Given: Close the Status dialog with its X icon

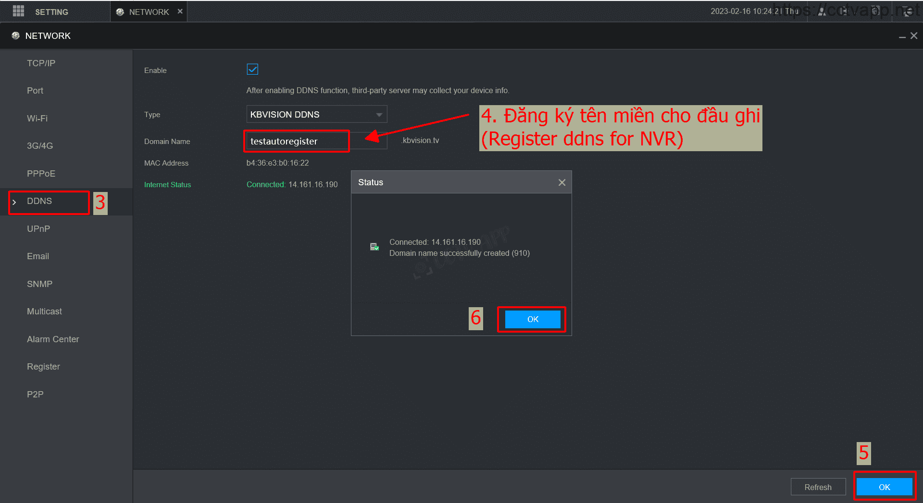Looking at the screenshot, I should click(x=561, y=182).
